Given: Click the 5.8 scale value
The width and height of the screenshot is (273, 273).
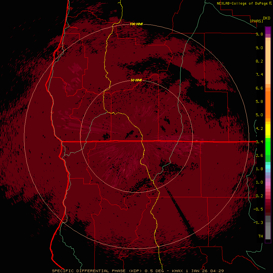Looking at the screenshot, I should [259, 102].
